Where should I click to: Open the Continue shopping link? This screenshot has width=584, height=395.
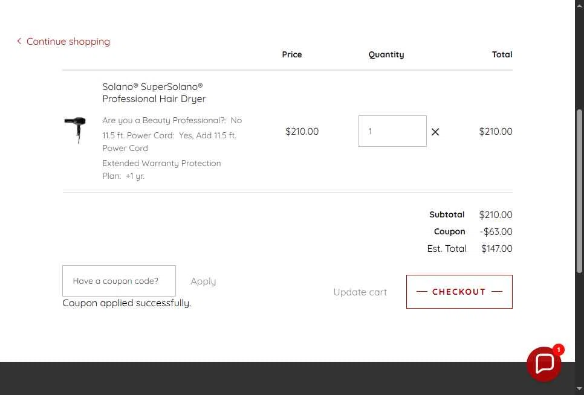click(x=68, y=41)
